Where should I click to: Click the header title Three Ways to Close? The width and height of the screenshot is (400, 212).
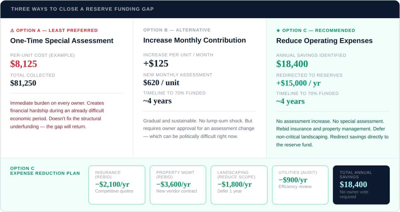82,9
